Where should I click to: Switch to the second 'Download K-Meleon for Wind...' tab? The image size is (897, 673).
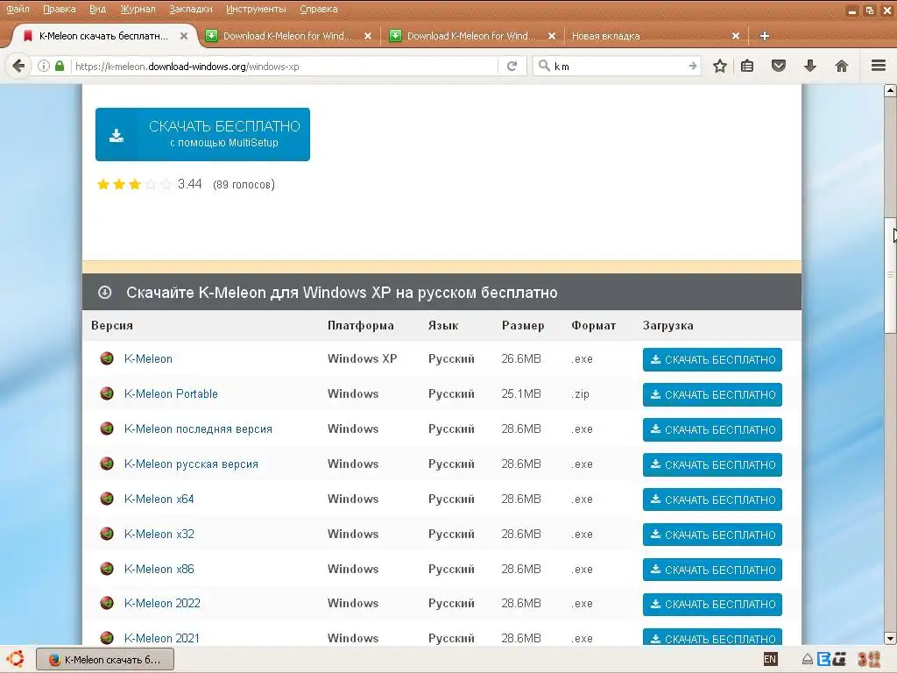point(472,36)
